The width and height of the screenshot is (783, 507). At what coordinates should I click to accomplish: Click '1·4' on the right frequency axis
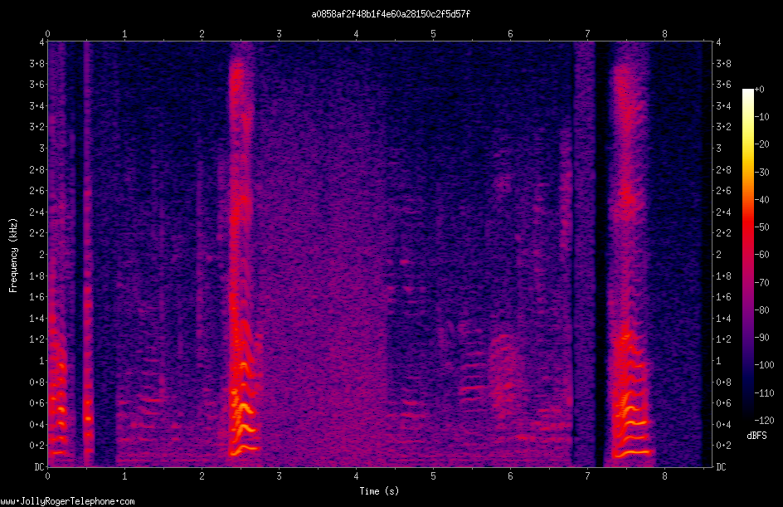[723, 318]
